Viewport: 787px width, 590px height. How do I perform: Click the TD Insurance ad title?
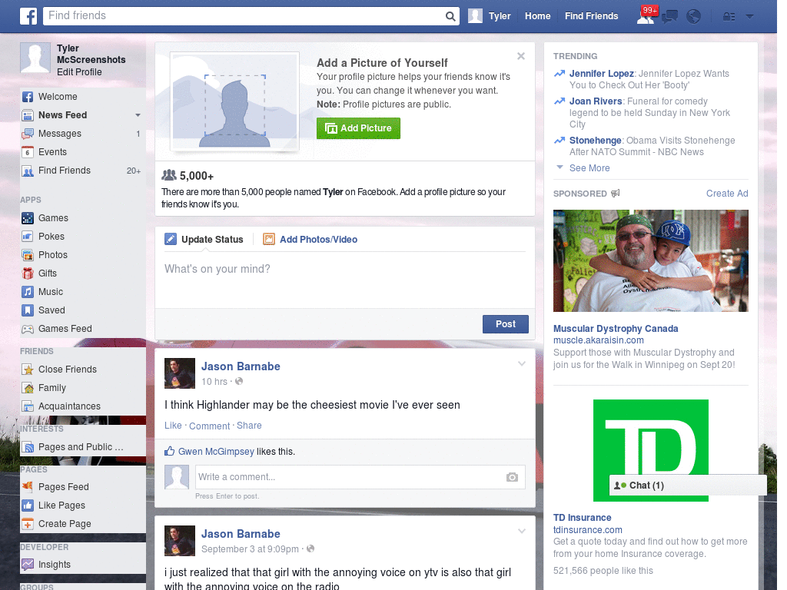tap(583, 518)
